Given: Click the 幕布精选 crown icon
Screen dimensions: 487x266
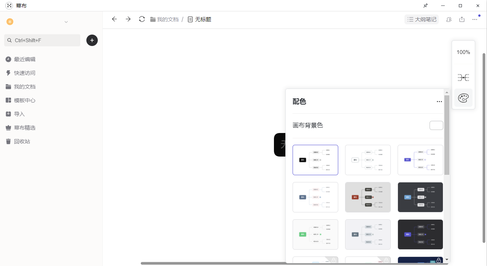Looking at the screenshot, I should (x=8, y=128).
